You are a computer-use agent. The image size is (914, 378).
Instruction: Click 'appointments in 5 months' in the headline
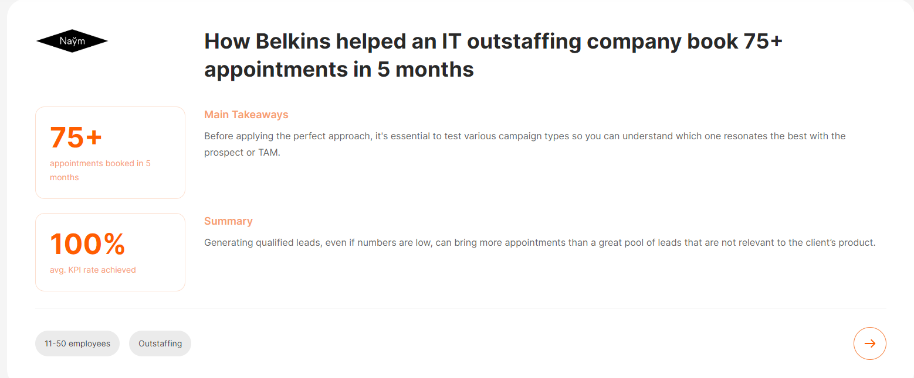(339, 70)
